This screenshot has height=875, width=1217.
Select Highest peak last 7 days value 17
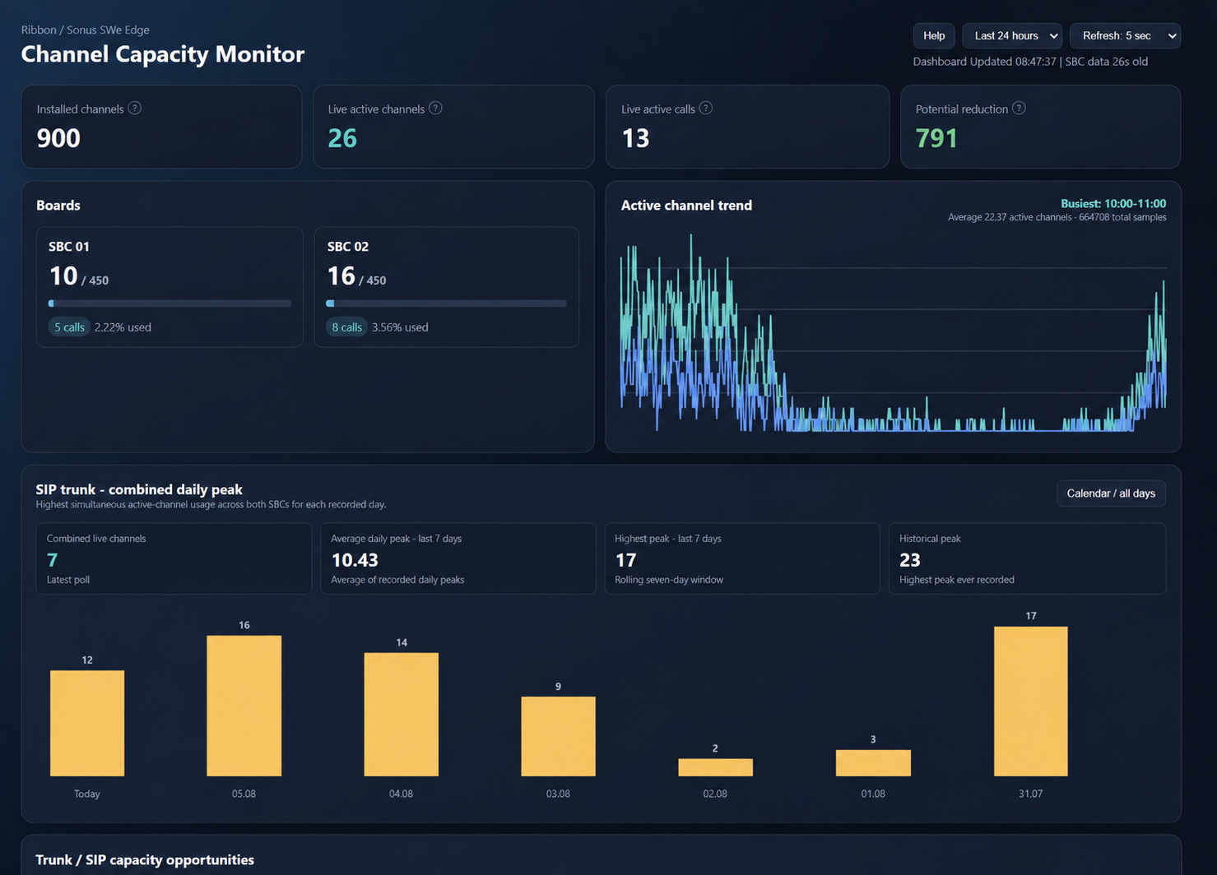pos(625,560)
